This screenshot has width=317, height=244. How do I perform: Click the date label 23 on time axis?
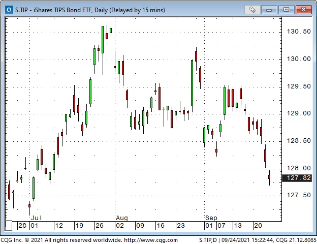(x=181, y=226)
